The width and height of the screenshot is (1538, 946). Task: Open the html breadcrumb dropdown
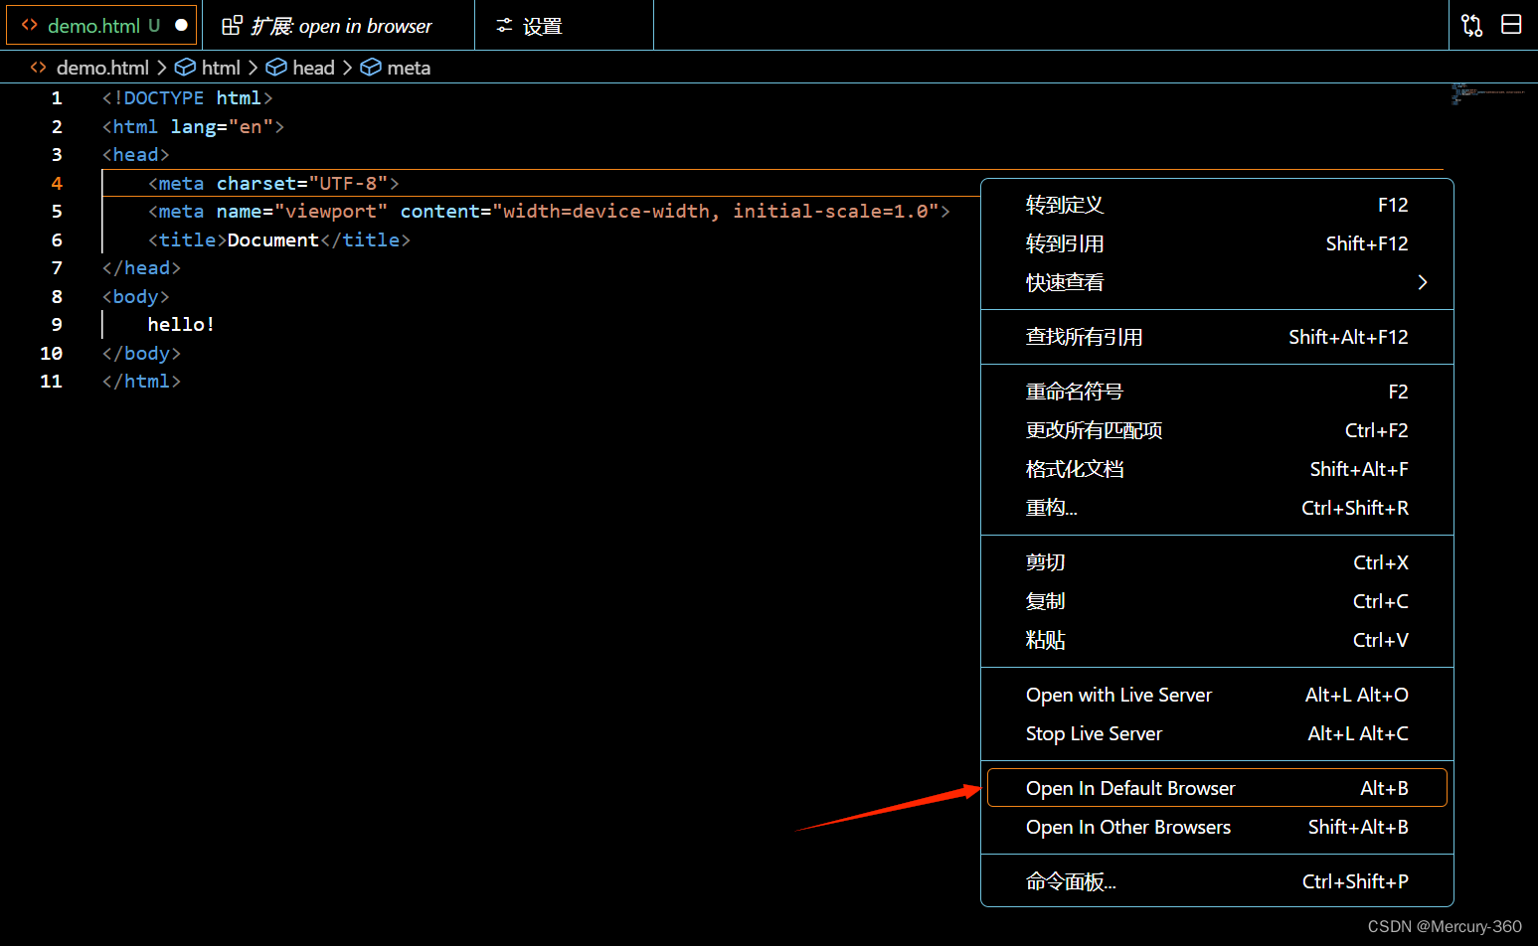(x=222, y=68)
